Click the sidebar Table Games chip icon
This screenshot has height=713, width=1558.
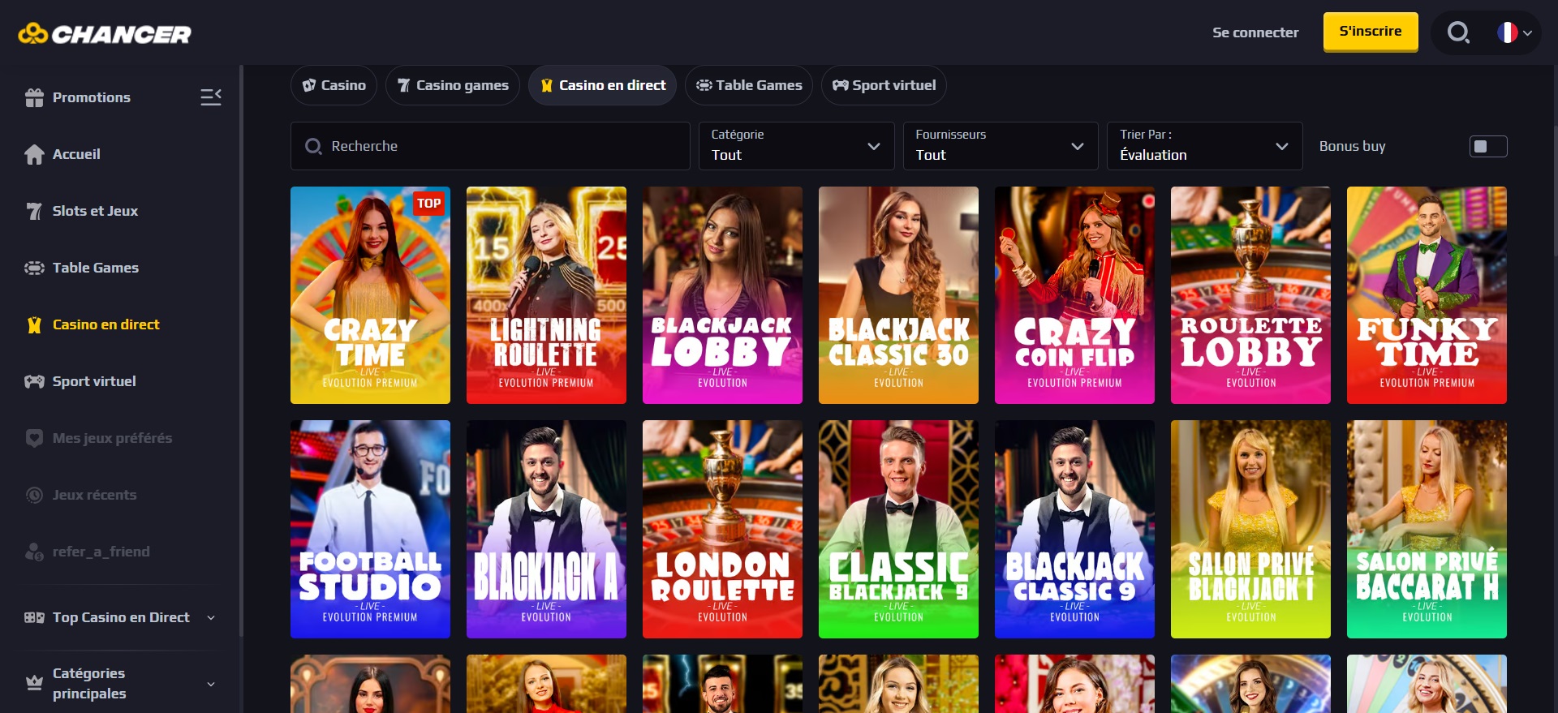[x=34, y=268]
